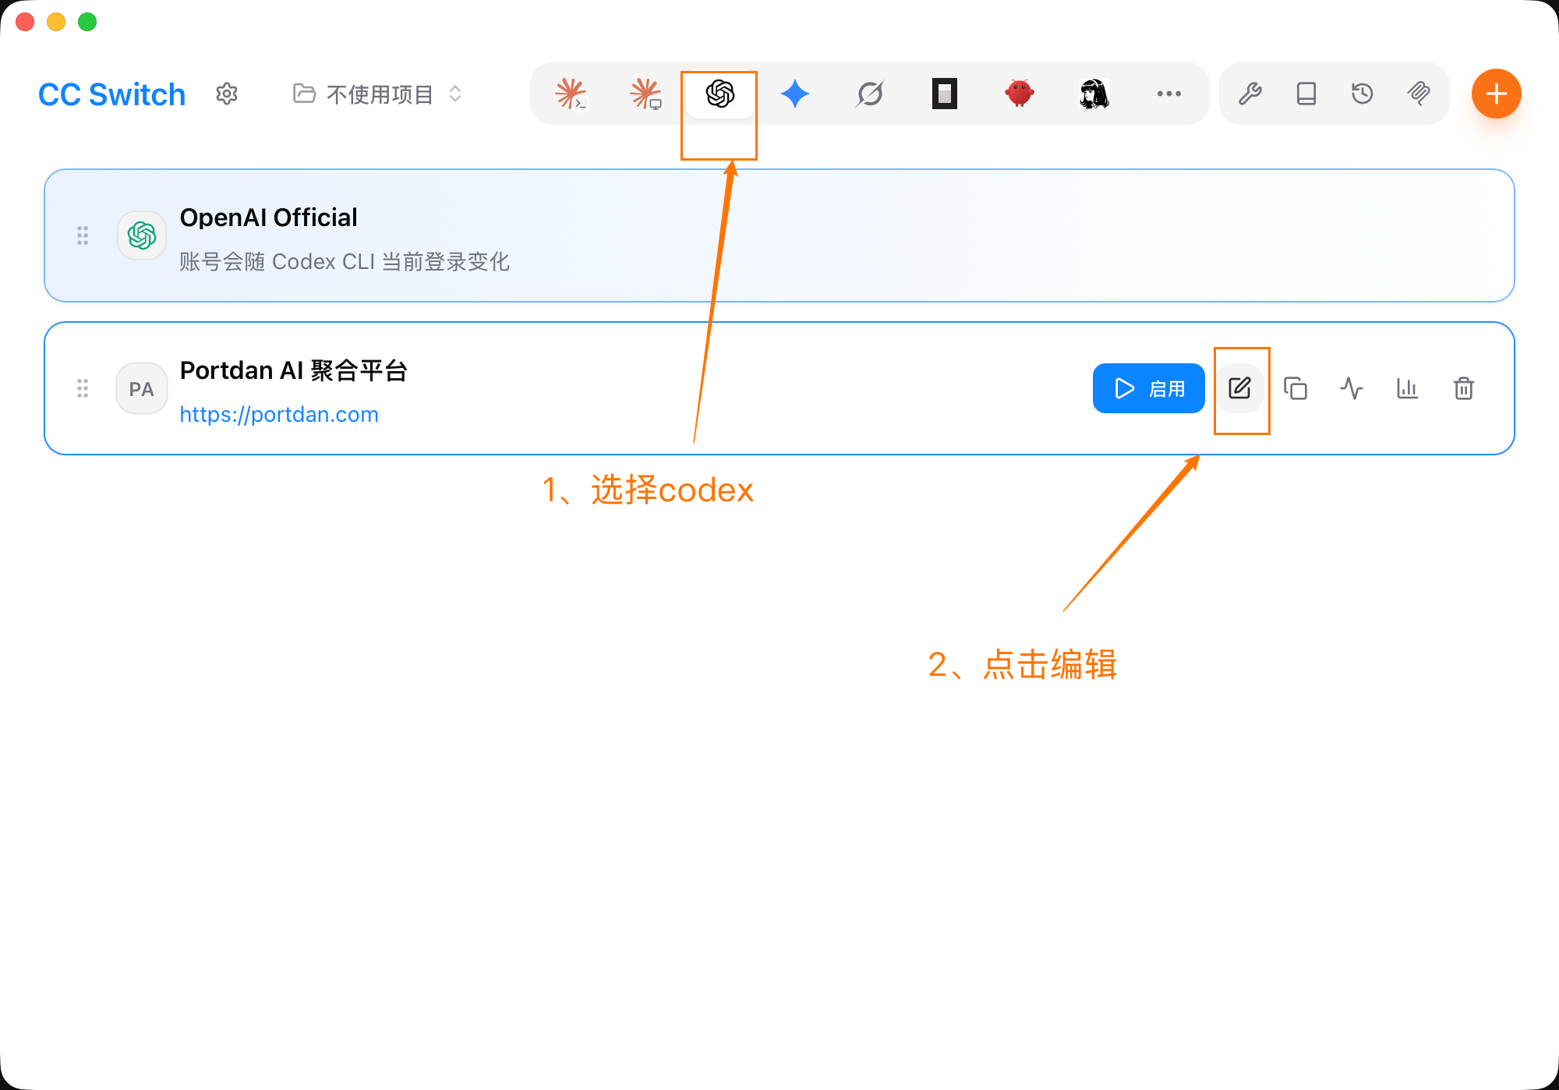Screen dimensions: 1559x1090
Task: View usage statistics chart for Portdan
Action: [1408, 388]
